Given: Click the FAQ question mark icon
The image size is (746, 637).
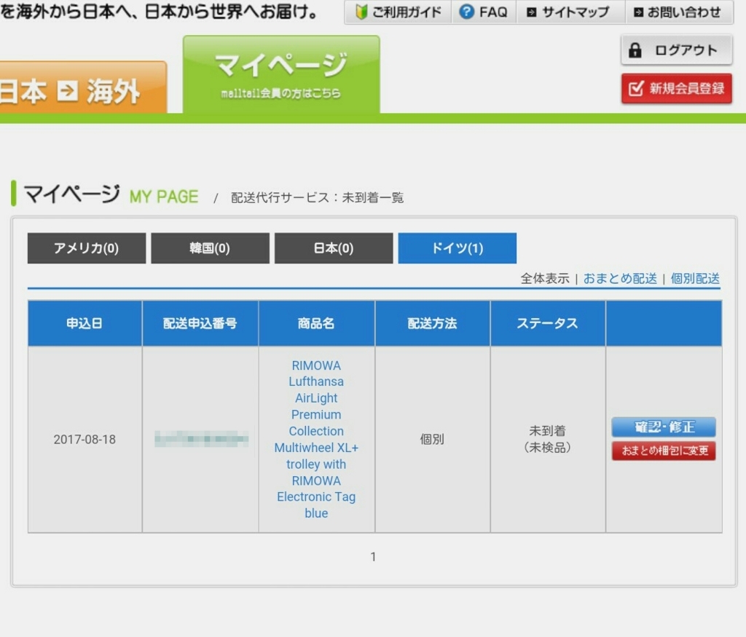Looking at the screenshot, I should pyautogui.click(x=467, y=12).
